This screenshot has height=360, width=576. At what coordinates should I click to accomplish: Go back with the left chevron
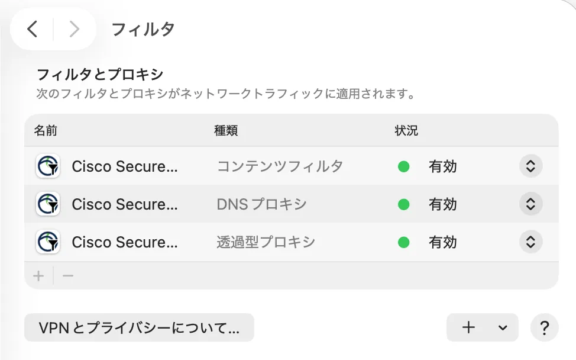coord(33,29)
